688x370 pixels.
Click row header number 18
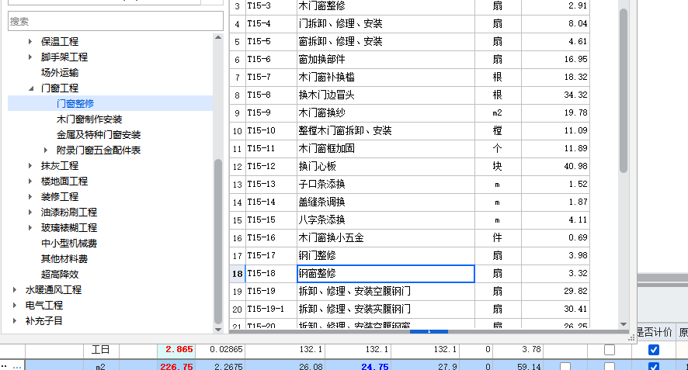[238, 274]
